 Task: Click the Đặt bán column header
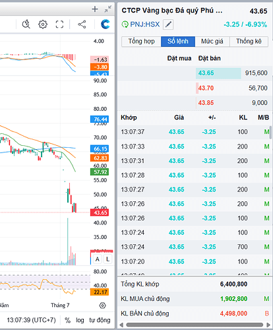pos(210,58)
